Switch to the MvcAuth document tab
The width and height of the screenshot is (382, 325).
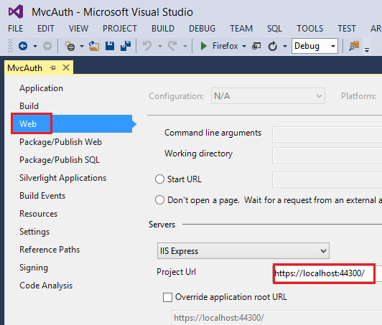click(x=24, y=68)
